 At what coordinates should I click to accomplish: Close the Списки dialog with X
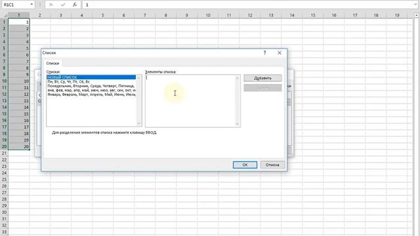pyautogui.click(x=280, y=52)
